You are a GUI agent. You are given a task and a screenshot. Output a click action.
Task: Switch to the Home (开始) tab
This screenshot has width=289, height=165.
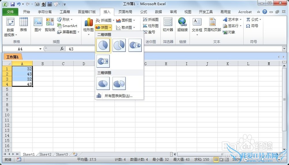click(26, 12)
